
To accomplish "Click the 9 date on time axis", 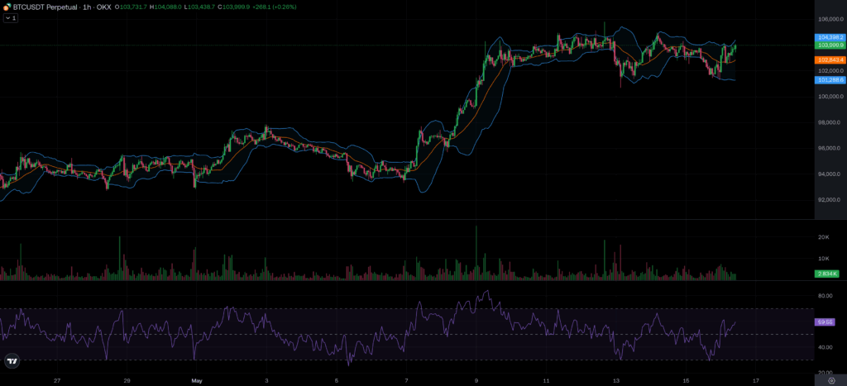I will pos(476,381).
